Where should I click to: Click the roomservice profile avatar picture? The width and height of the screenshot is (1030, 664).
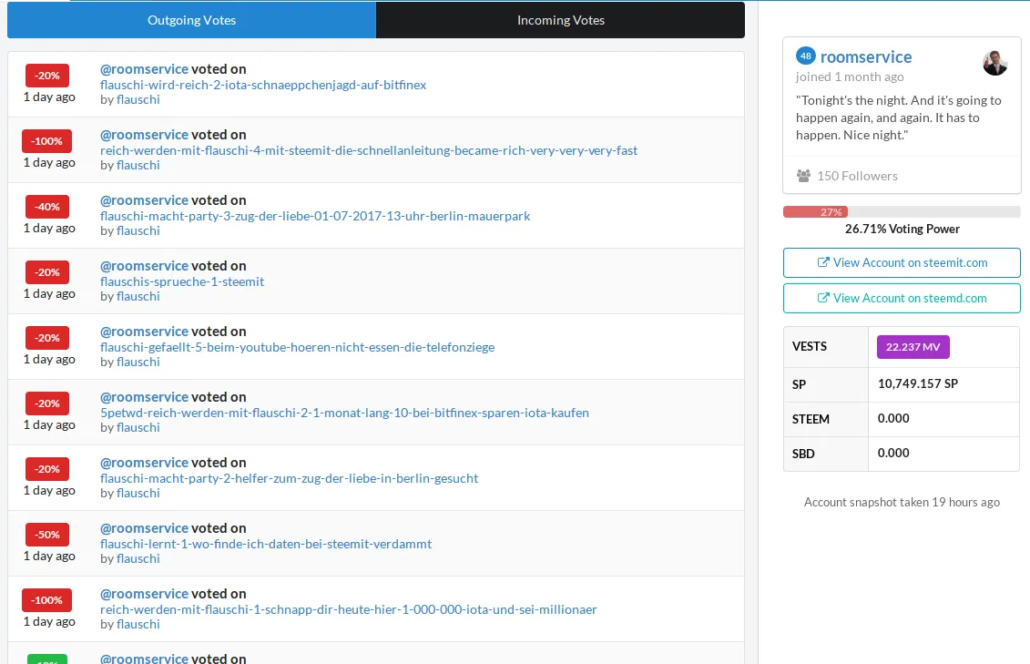994,63
